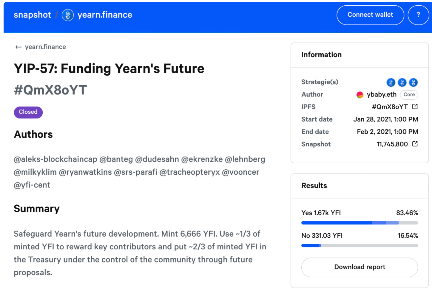Click the Core badge next to author
This screenshot has height=297, width=432.
click(x=409, y=95)
